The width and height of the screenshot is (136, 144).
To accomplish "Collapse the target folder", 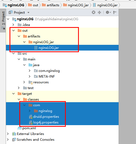I will coord(14,94).
